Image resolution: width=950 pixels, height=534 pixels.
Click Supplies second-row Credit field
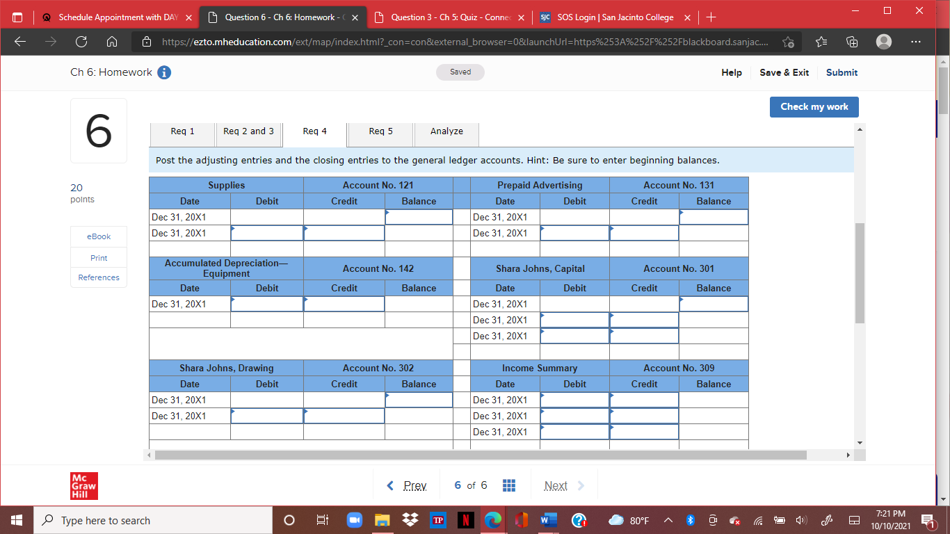click(344, 234)
